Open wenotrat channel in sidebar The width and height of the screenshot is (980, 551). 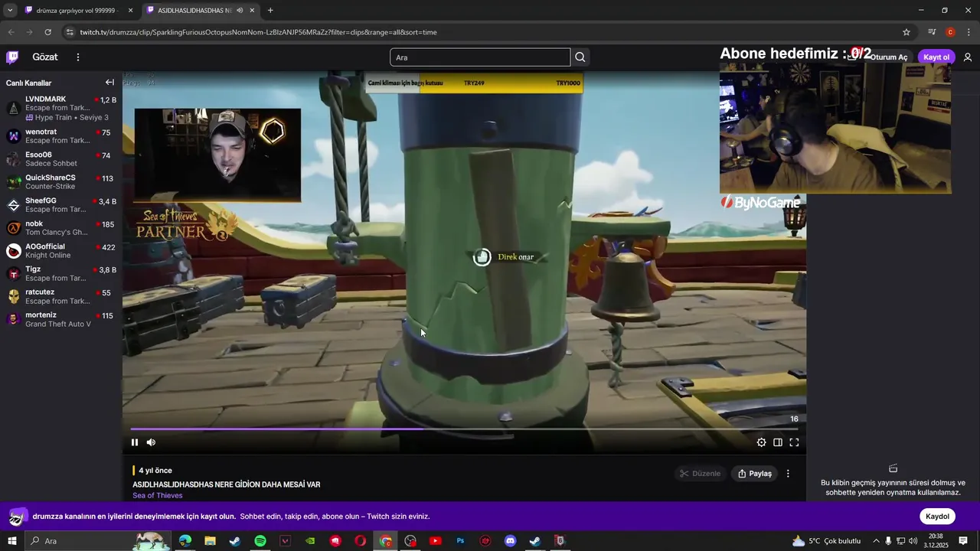(61, 136)
